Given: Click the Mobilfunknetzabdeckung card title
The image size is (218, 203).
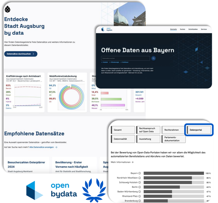Looking at the screenshot, I should [63, 76].
